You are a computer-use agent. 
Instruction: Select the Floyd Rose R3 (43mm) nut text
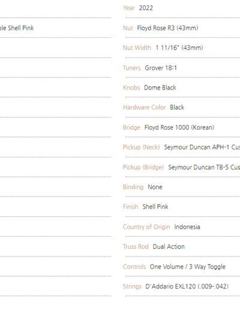pyautogui.click(x=167, y=28)
